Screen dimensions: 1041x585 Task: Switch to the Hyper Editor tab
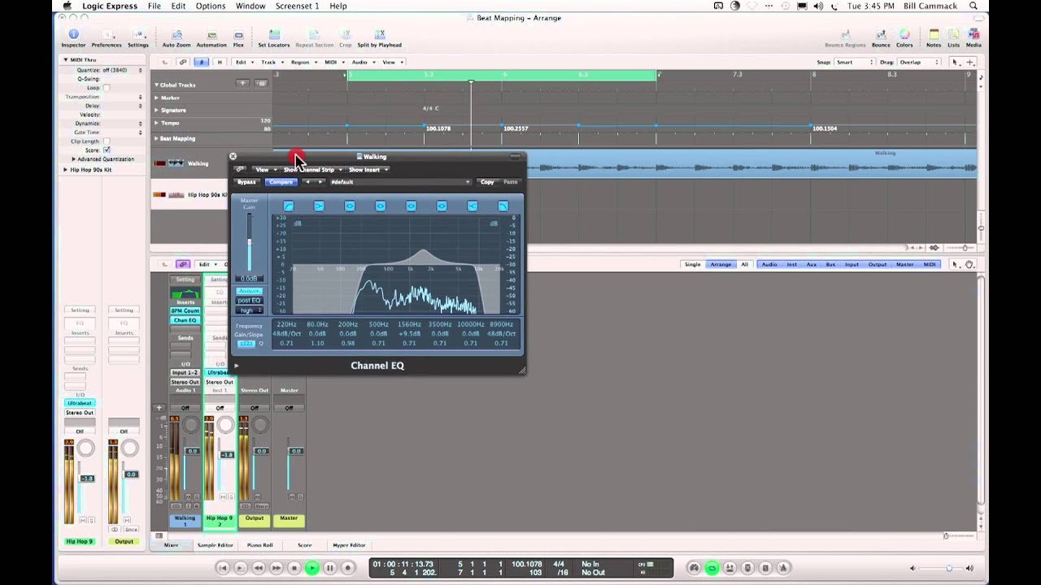pyautogui.click(x=349, y=545)
